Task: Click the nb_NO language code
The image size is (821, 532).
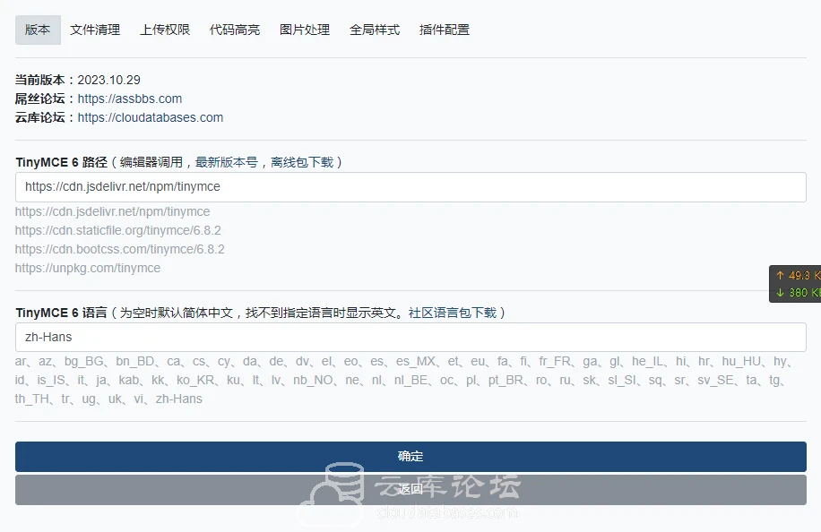Action: click(x=313, y=381)
